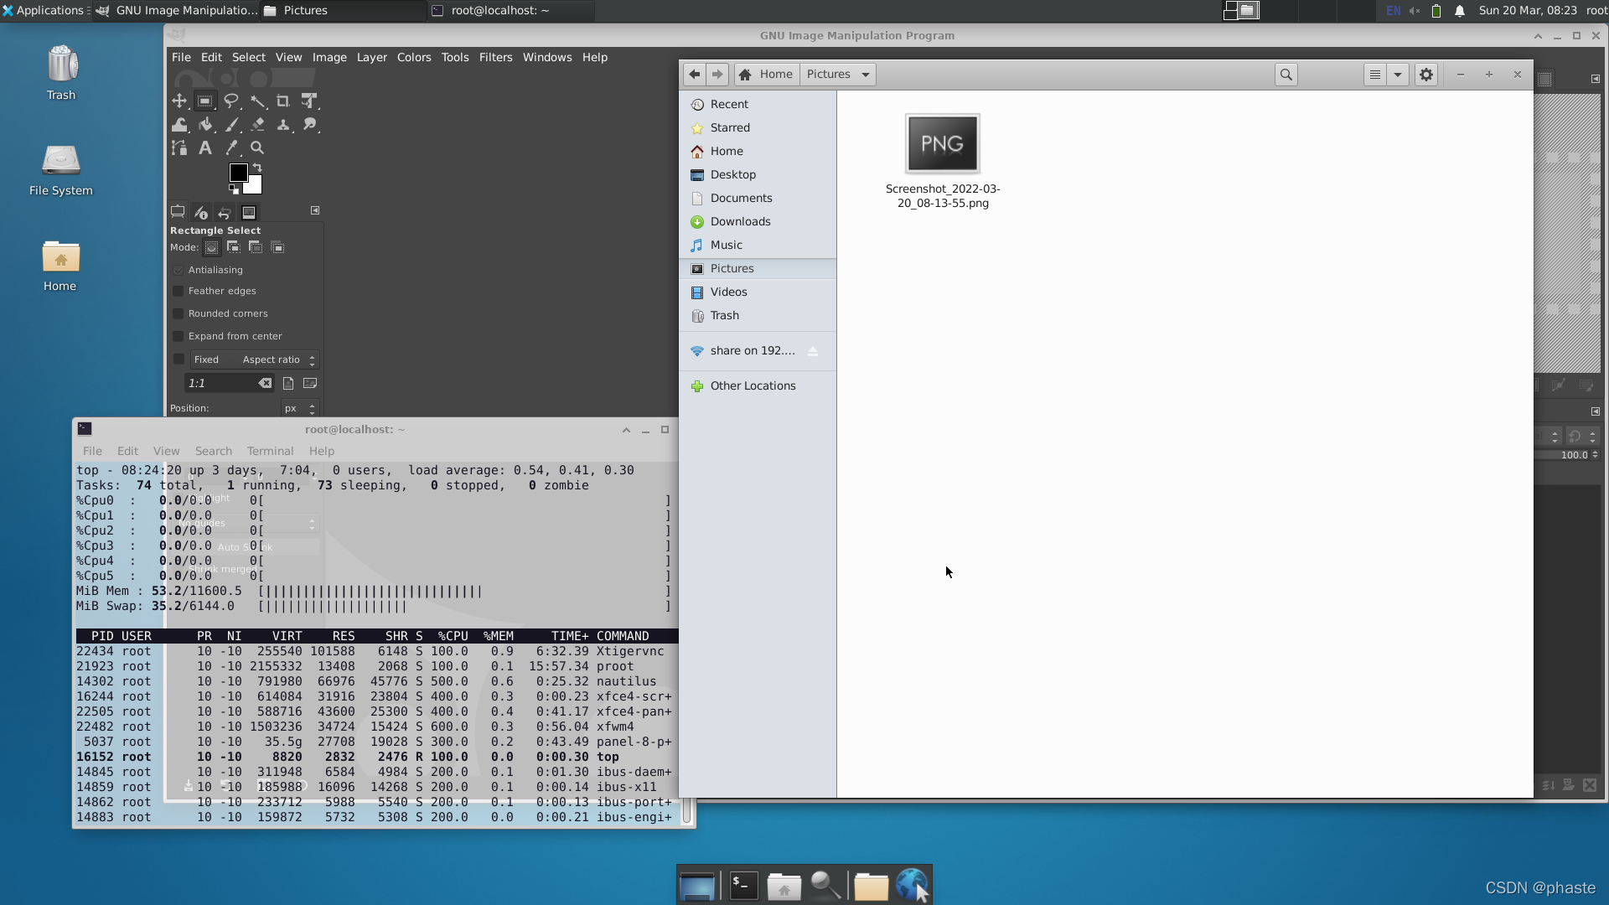This screenshot has width=1609, height=905.
Task: Select the Fuzzy Select wand tool
Action: (x=258, y=101)
